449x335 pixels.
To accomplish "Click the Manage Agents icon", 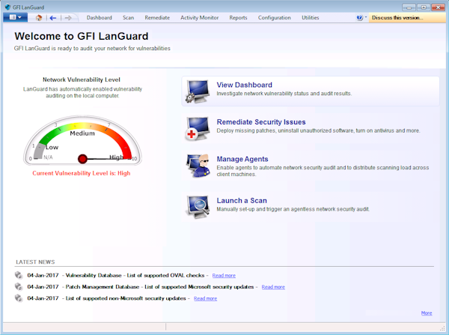I will point(198,166).
